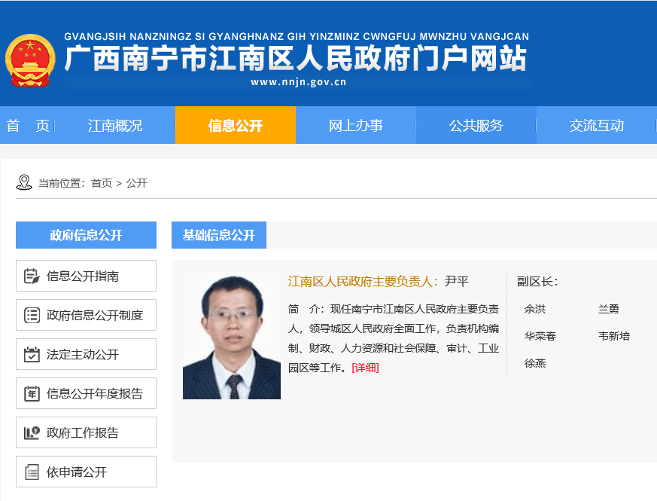Image resolution: width=657 pixels, height=501 pixels.
Task: Select the 基础信息公开 tab
Action: point(218,235)
